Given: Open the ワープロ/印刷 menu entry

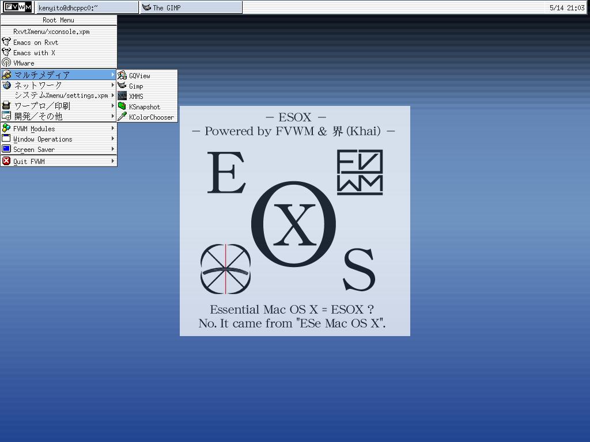Looking at the screenshot, I should pos(42,106).
